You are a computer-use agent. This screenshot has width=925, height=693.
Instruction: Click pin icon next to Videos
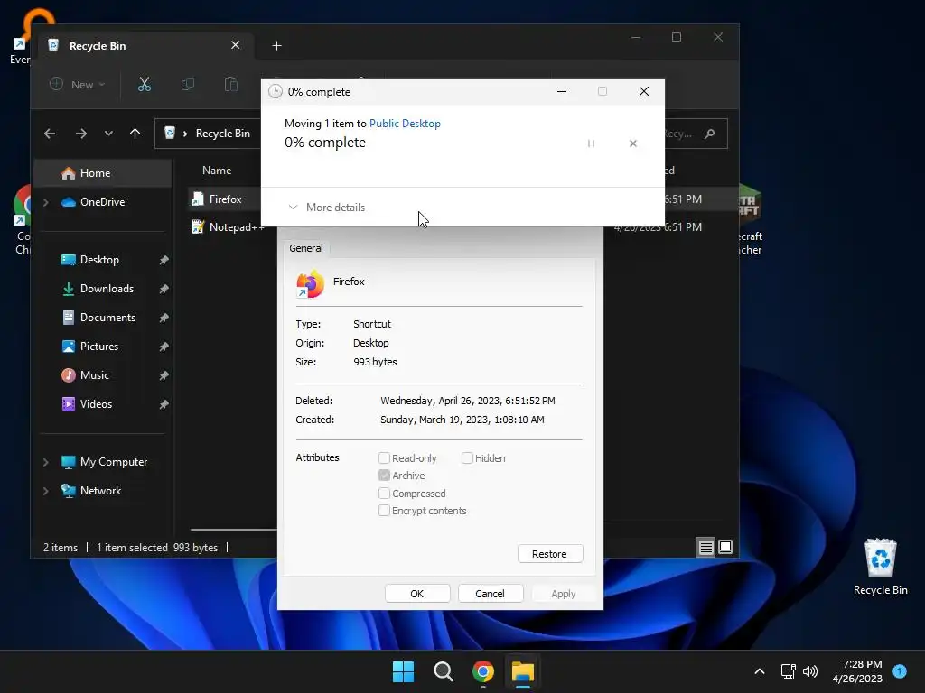[164, 404]
